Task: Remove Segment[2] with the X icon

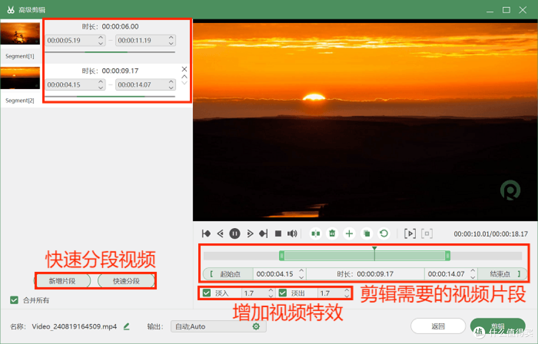Action: pos(184,69)
